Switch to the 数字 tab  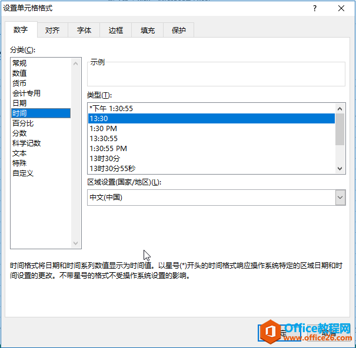point(21,30)
